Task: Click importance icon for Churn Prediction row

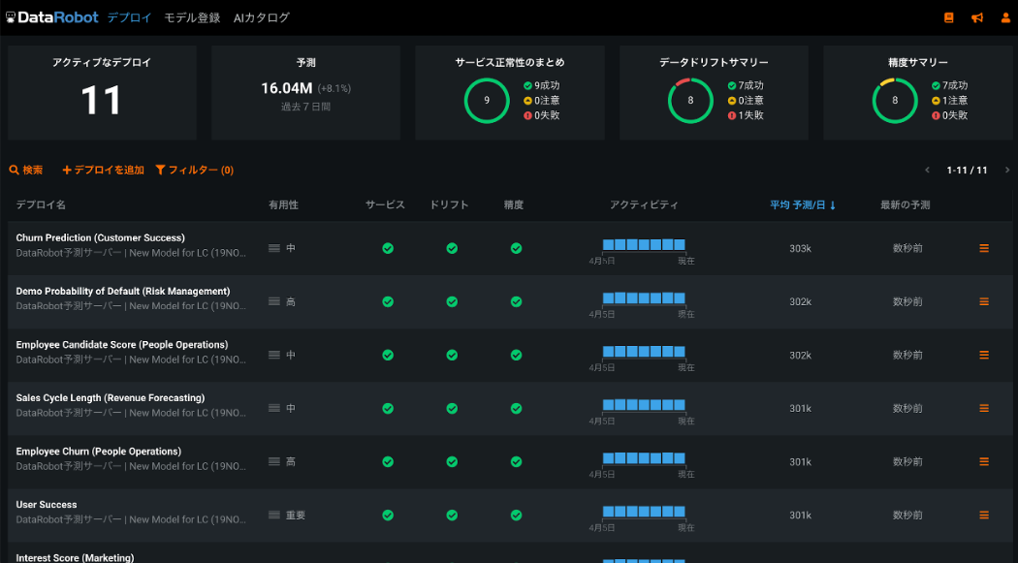Action: pyautogui.click(x=274, y=248)
